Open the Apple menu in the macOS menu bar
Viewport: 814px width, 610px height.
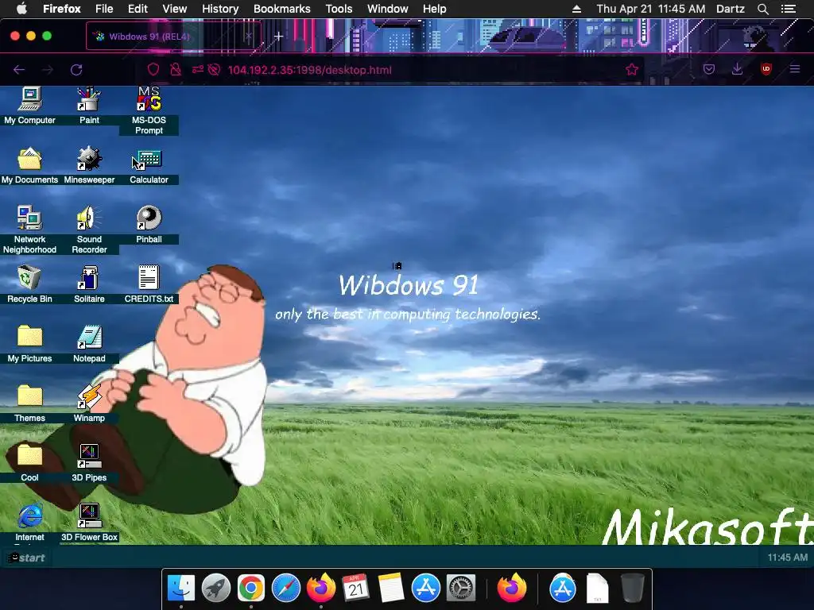[21, 9]
